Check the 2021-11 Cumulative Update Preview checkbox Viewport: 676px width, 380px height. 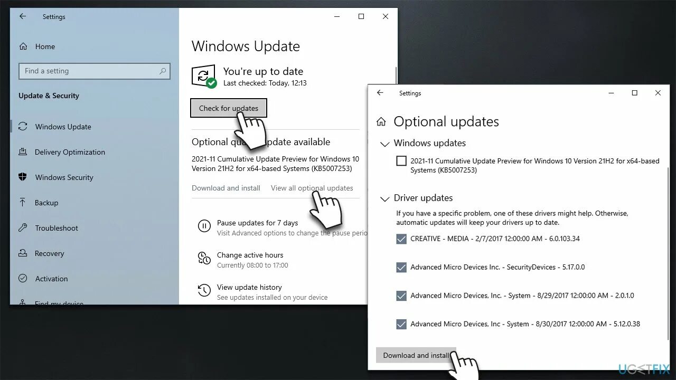coord(401,161)
